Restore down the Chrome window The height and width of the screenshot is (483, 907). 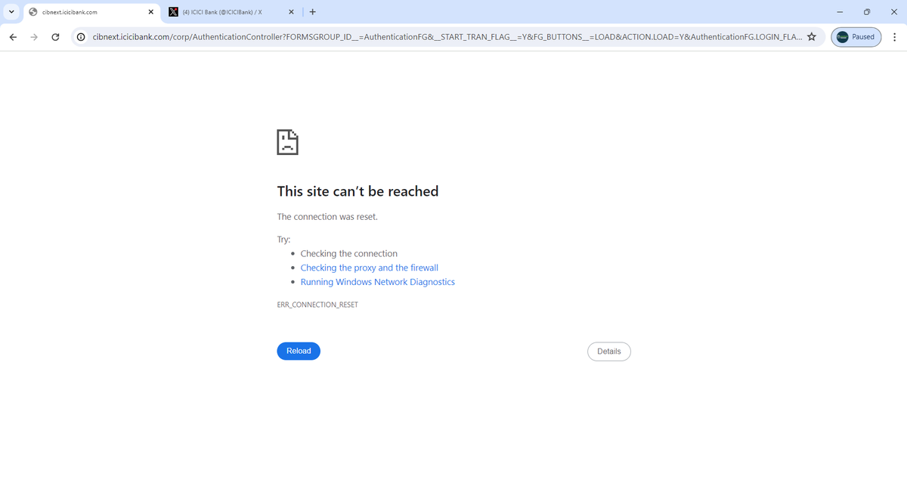coord(866,12)
